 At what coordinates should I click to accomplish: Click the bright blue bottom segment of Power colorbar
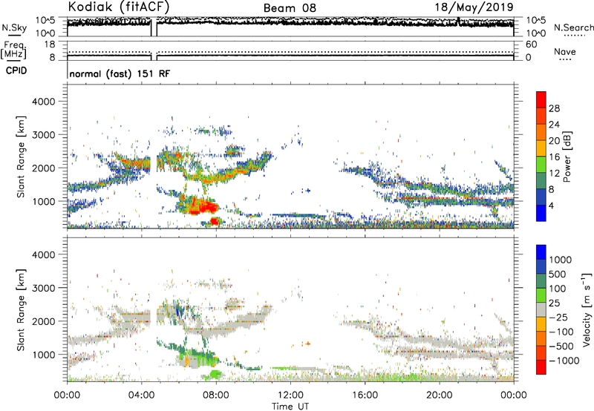tap(541, 213)
